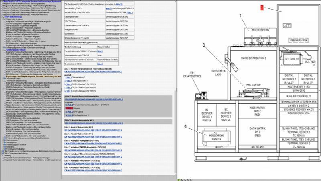This screenshot has height=181, width=321.
Task: Open the ICN link under Abb. 1 caption
Action: click(93, 72)
